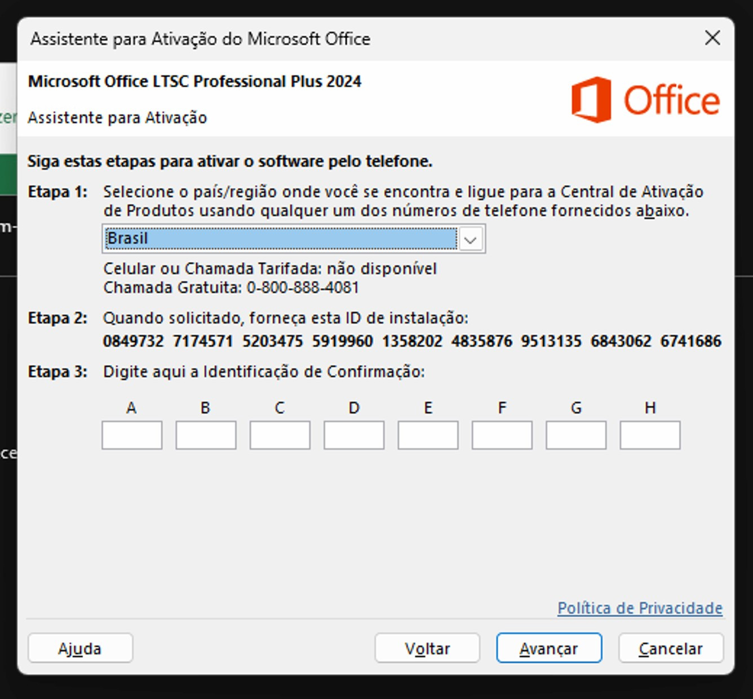Screen dimensions: 753x699
Task: Click installation ID group 4835876
Action: coord(482,341)
